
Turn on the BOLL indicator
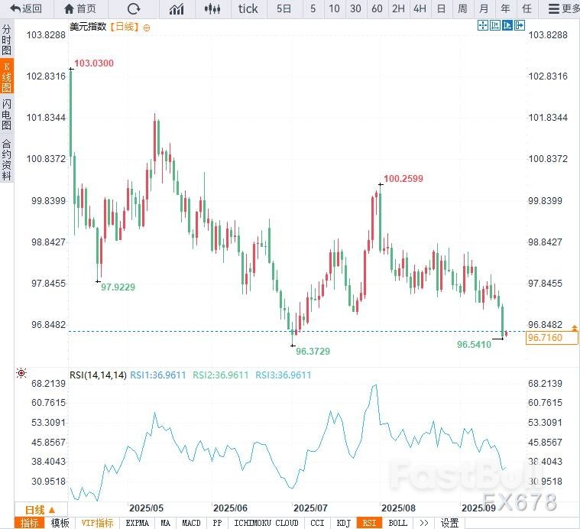point(397,523)
